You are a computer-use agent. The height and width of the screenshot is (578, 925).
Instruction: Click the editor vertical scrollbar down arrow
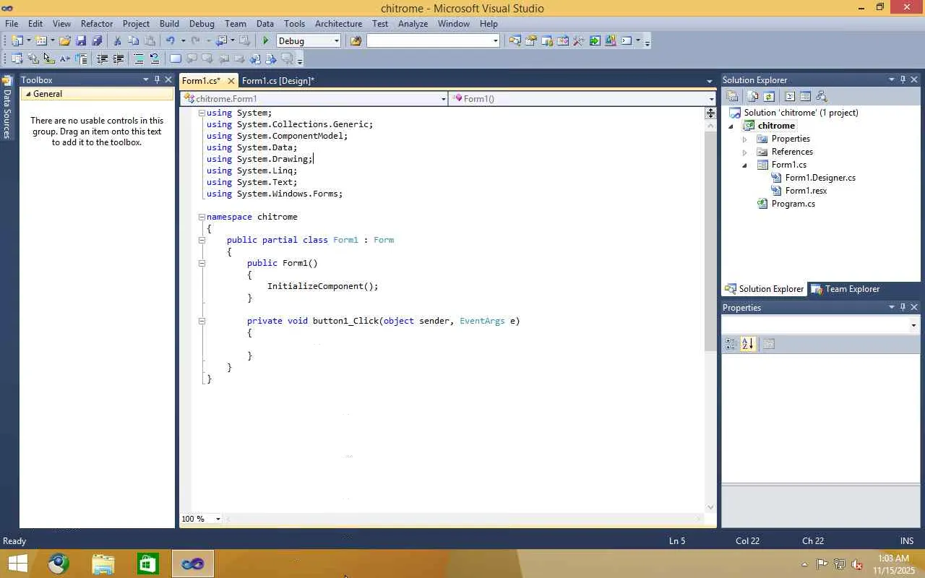(710, 507)
